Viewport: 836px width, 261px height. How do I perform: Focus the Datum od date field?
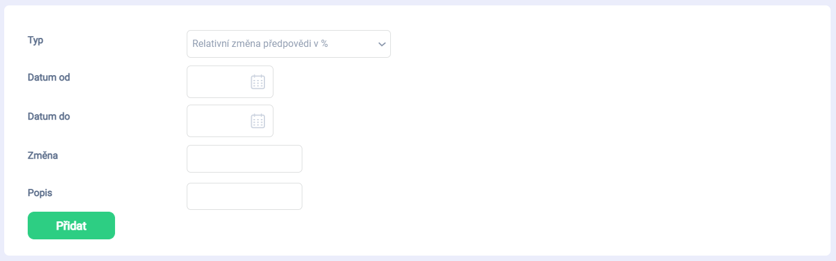218,82
